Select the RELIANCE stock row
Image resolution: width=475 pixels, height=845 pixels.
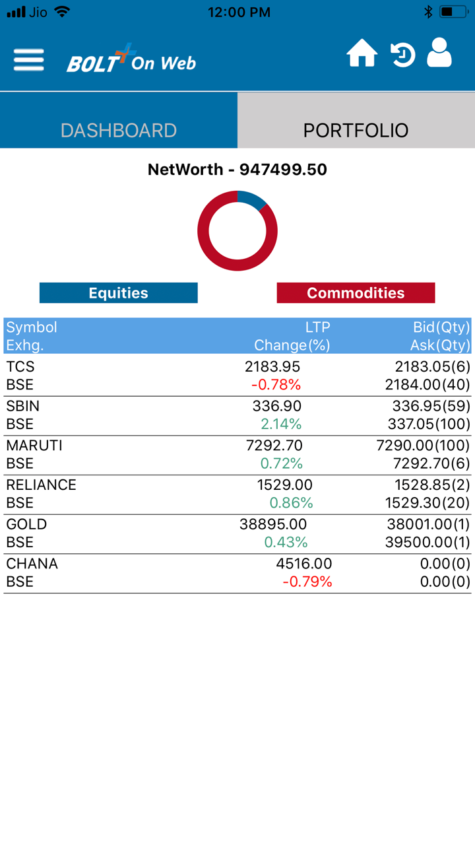point(237,494)
